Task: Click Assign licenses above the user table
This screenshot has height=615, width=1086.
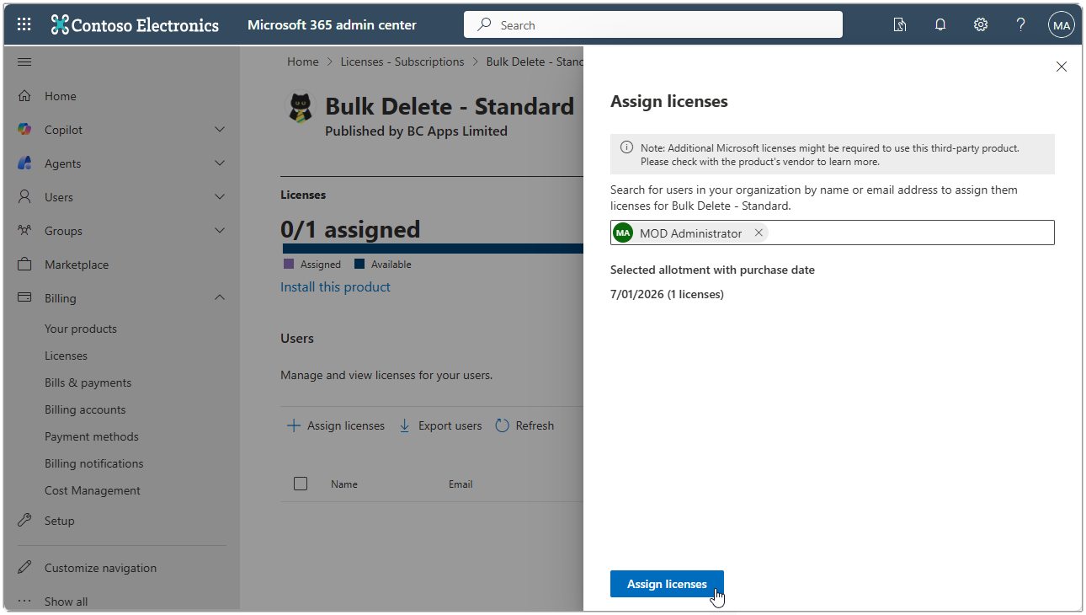Action: 335,425
